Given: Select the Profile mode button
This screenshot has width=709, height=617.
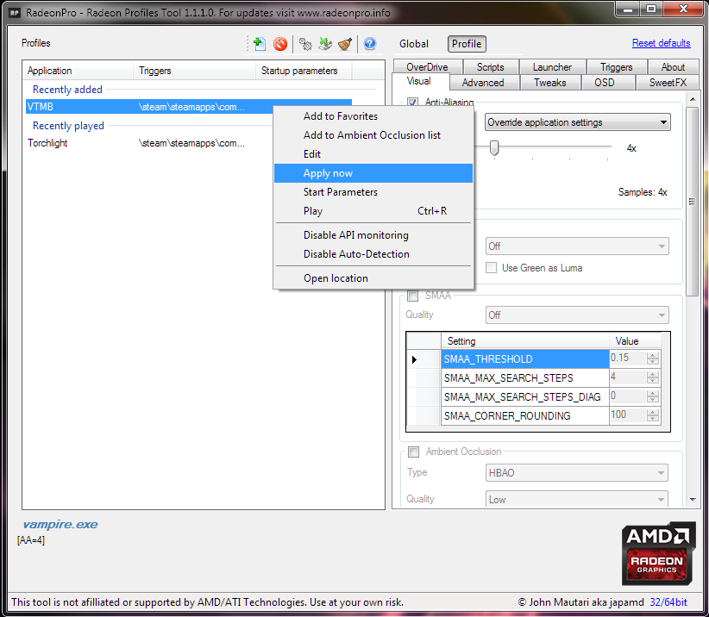Looking at the screenshot, I should [x=467, y=44].
